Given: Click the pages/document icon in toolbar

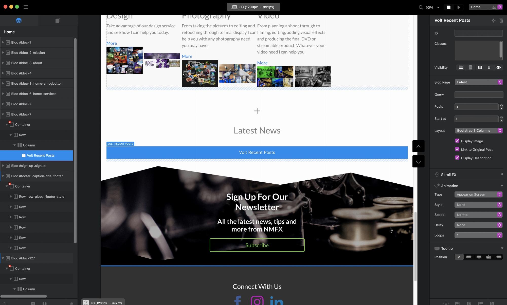Looking at the screenshot, I should 58,21.
